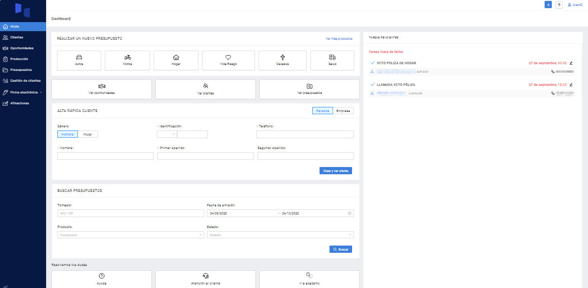Choose Hombre as gender
This screenshot has height=288, width=588.
point(67,134)
